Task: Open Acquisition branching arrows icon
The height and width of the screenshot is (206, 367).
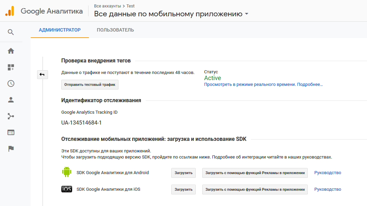Action: tap(11, 116)
